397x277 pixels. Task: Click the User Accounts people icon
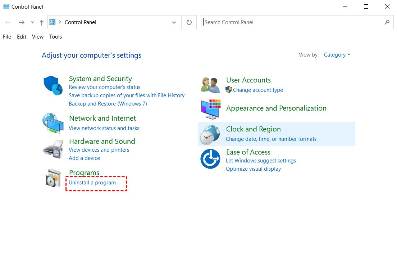coord(210,85)
